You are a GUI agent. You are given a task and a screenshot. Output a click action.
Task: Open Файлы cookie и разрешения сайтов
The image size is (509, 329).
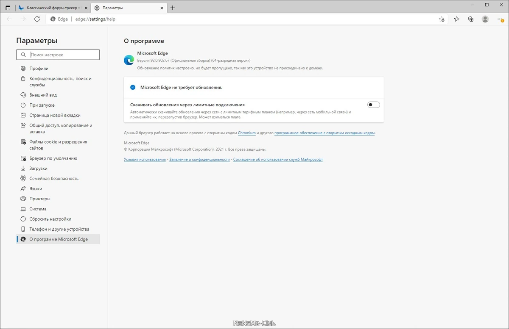tap(58, 145)
